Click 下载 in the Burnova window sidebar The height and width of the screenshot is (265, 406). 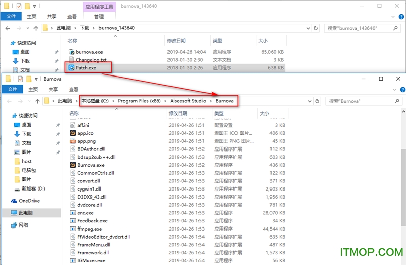point(22,134)
